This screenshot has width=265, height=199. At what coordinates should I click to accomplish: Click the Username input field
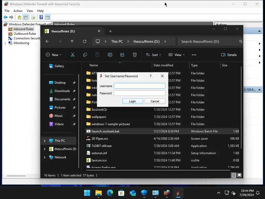click(139, 86)
